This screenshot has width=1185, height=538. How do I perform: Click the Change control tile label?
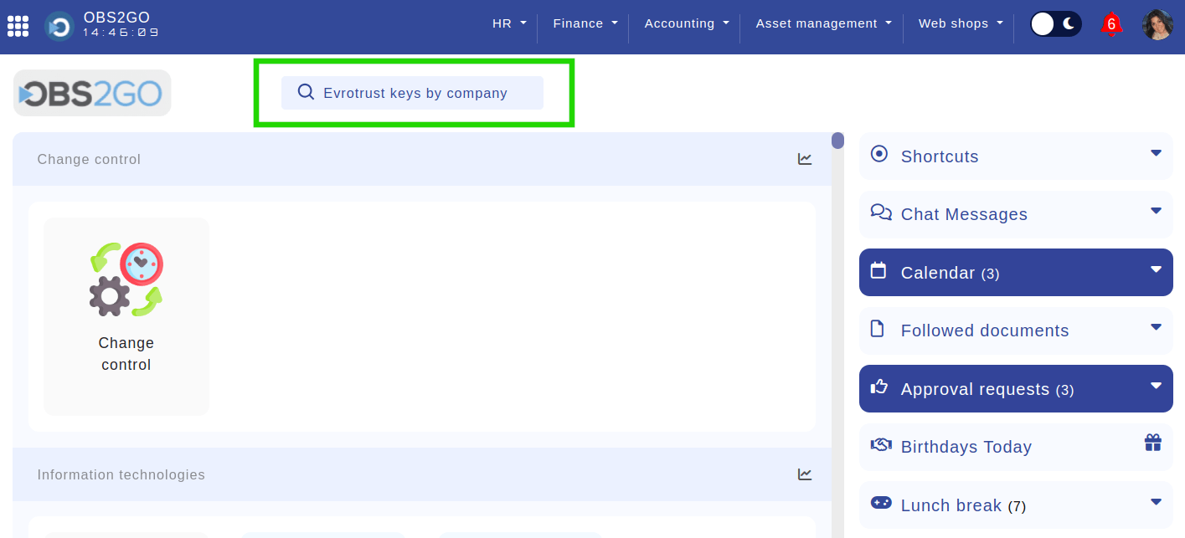[126, 354]
